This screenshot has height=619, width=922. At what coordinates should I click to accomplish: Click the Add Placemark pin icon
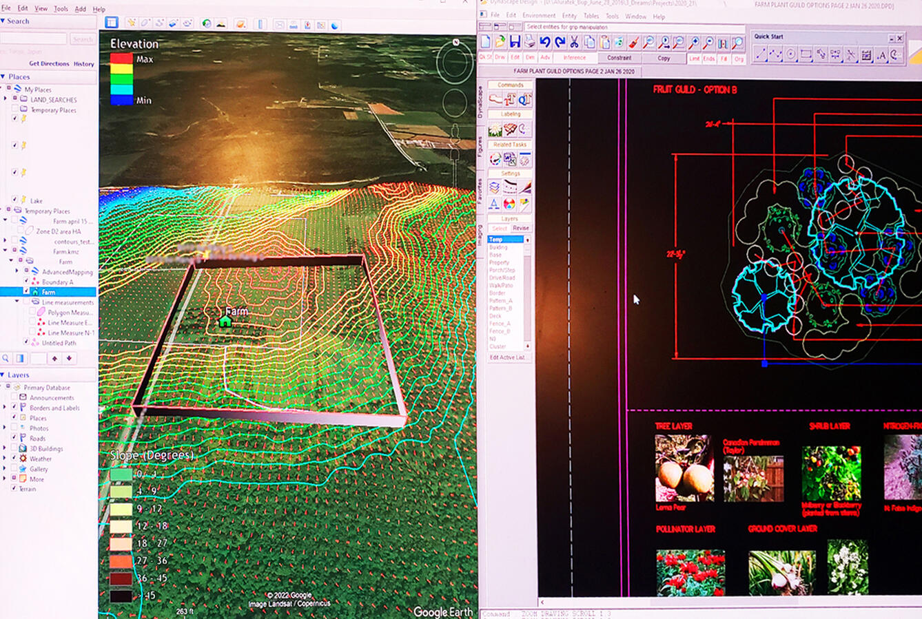(131, 23)
